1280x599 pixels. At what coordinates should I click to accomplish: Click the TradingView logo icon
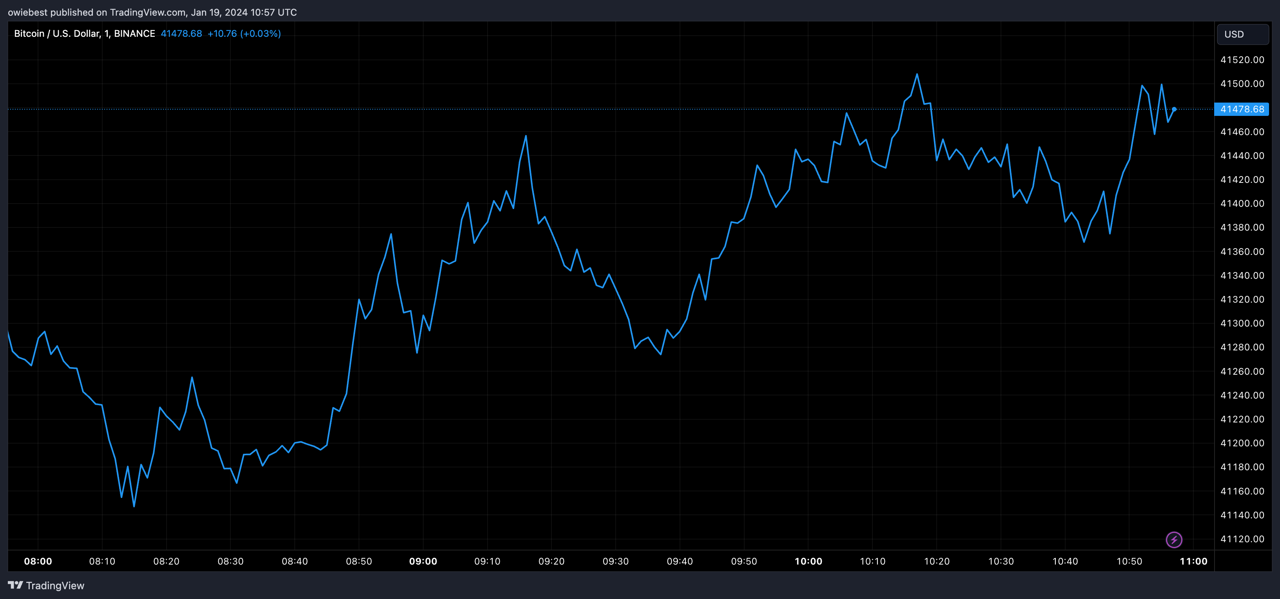pos(15,585)
